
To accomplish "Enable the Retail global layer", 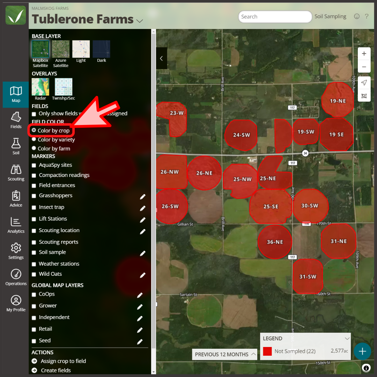I will 34,330.
